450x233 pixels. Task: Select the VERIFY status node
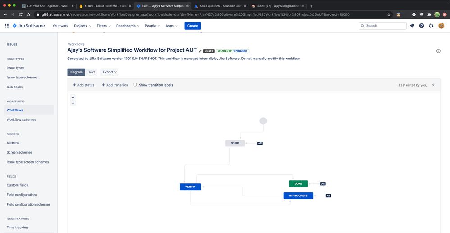[x=190, y=187]
